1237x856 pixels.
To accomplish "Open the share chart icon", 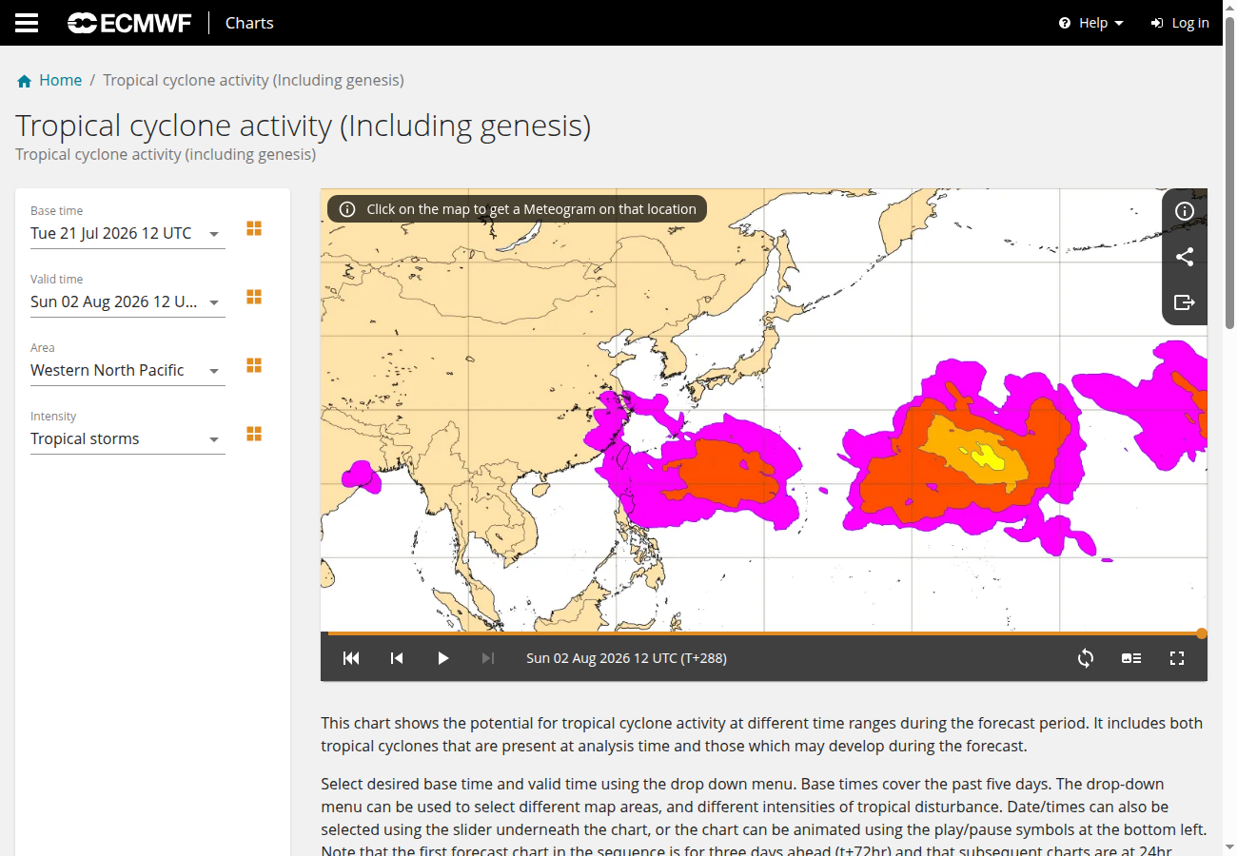I will pyautogui.click(x=1185, y=257).
